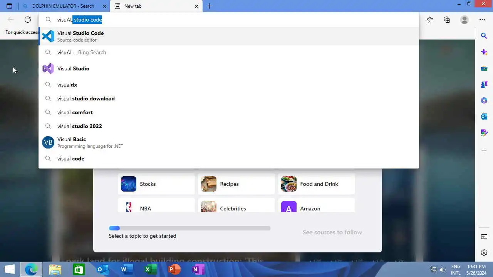Click the topic selection progress bar

coord(189,228)
